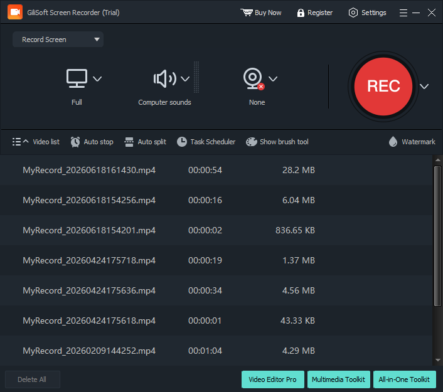Click the GiliSoft orange camera logo
This screenshot has width=443, height=392.
pos(15,12)
